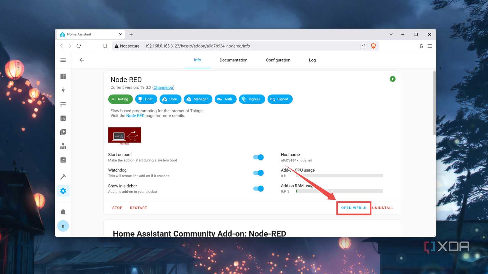Viewport: 488px width, 274px height.
Task: Open Home Assistant Settings gear icon
Action: tap(63, 190)
